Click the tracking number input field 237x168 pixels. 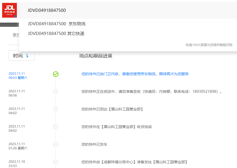128,10
